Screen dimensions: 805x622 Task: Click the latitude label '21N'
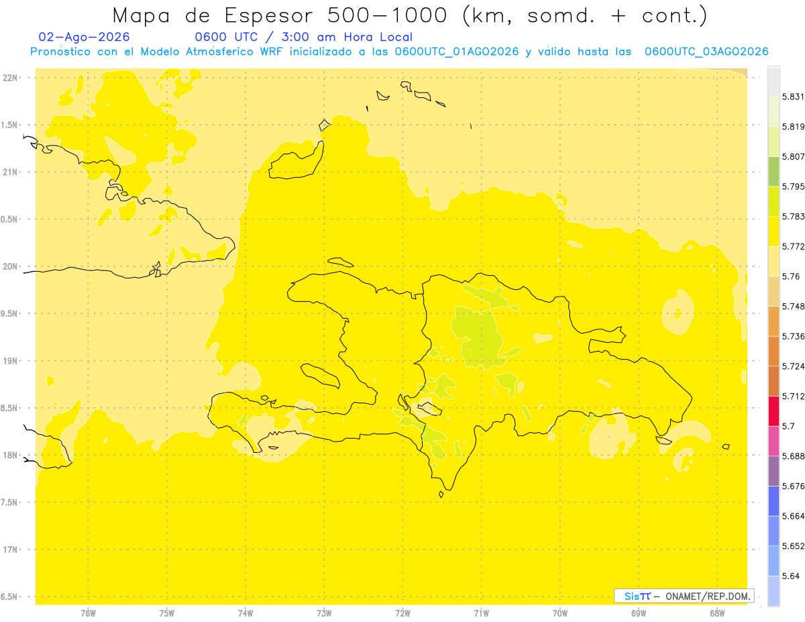(x=9, y=172)
